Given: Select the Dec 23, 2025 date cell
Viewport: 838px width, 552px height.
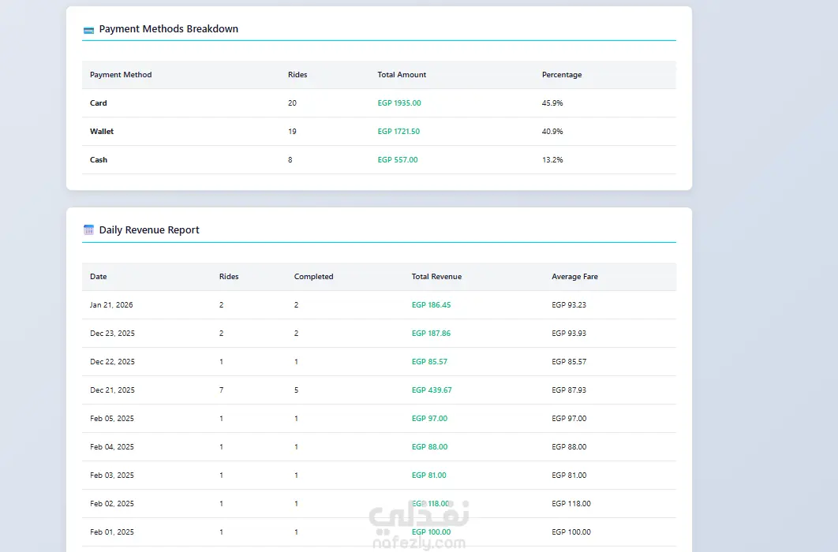Looking at the screenshot, I should point(112,333).
